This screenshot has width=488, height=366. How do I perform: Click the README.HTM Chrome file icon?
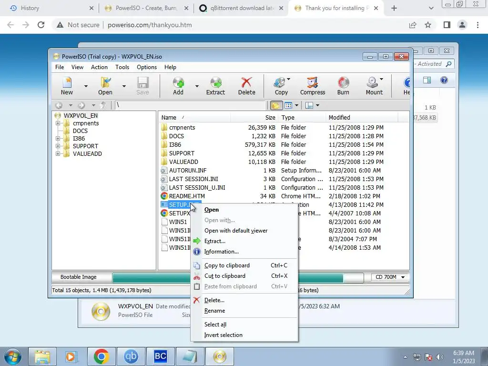point(164,196)
